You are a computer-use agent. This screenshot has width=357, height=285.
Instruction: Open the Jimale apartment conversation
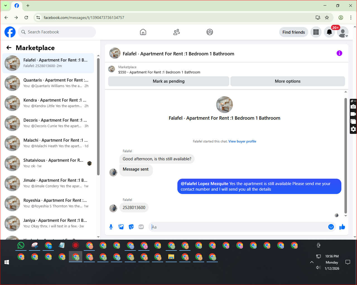pyautogui.click(x=48, y=183)
